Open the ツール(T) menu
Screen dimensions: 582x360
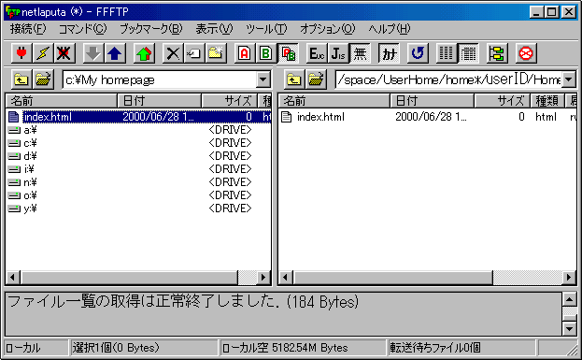click(x=266, y=29)
